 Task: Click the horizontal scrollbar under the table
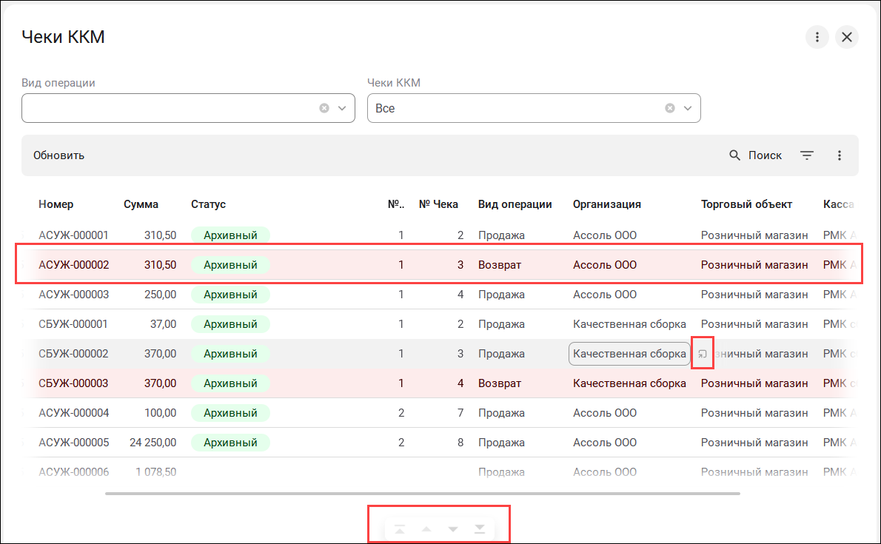pos(422,493)
